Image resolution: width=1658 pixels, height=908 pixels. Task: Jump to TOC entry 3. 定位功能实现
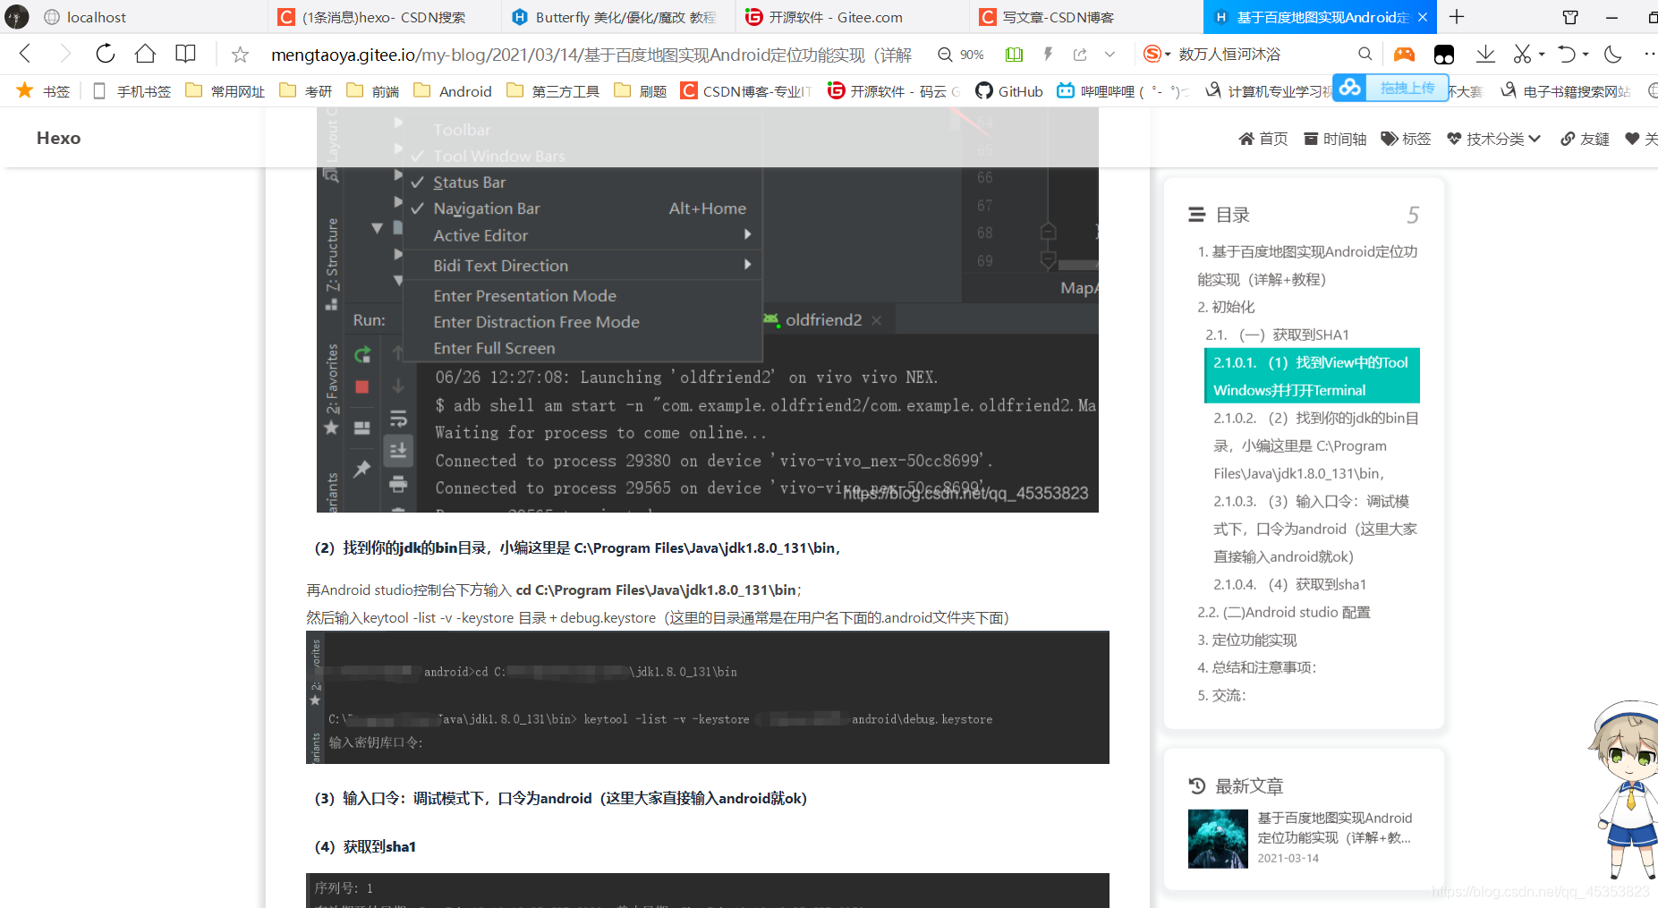click(1247, 640)
